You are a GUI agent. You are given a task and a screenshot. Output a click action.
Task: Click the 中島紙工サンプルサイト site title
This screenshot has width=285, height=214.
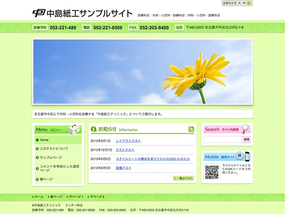[90, 13]
